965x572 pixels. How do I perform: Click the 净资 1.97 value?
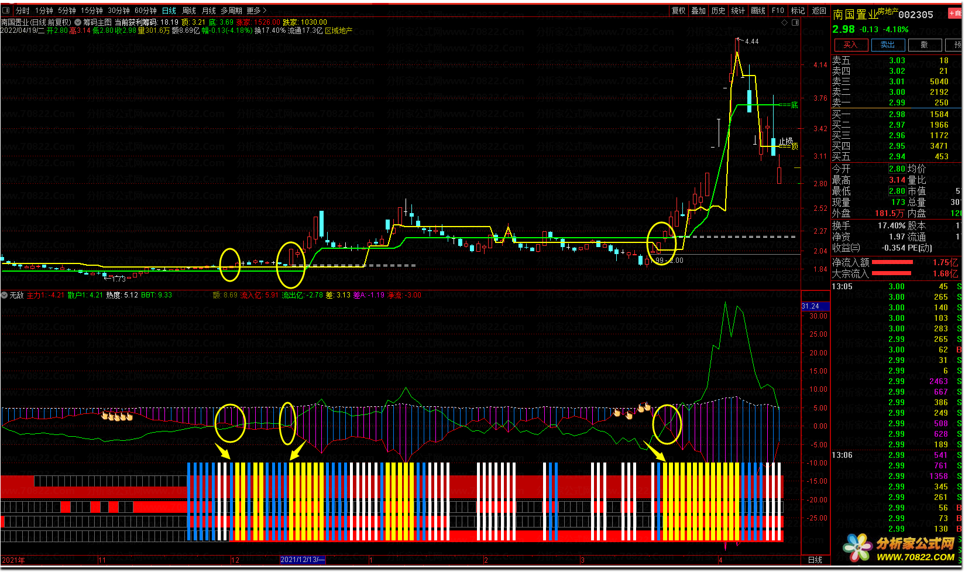click(897, 237)
